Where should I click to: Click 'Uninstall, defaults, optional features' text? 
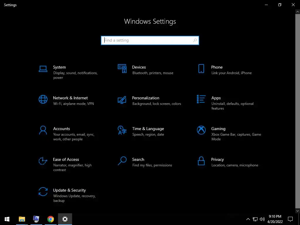(232, 106)
